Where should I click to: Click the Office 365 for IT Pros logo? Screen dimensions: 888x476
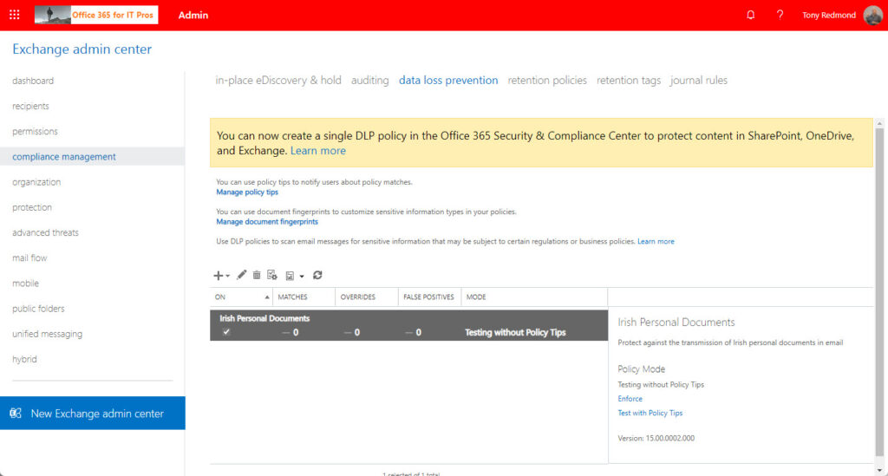[96, 15]
